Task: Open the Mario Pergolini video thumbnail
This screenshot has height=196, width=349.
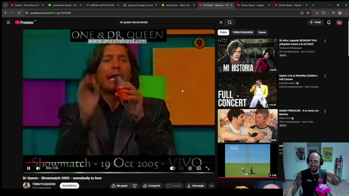Action: pyautogui.click(x=247, y=126)
